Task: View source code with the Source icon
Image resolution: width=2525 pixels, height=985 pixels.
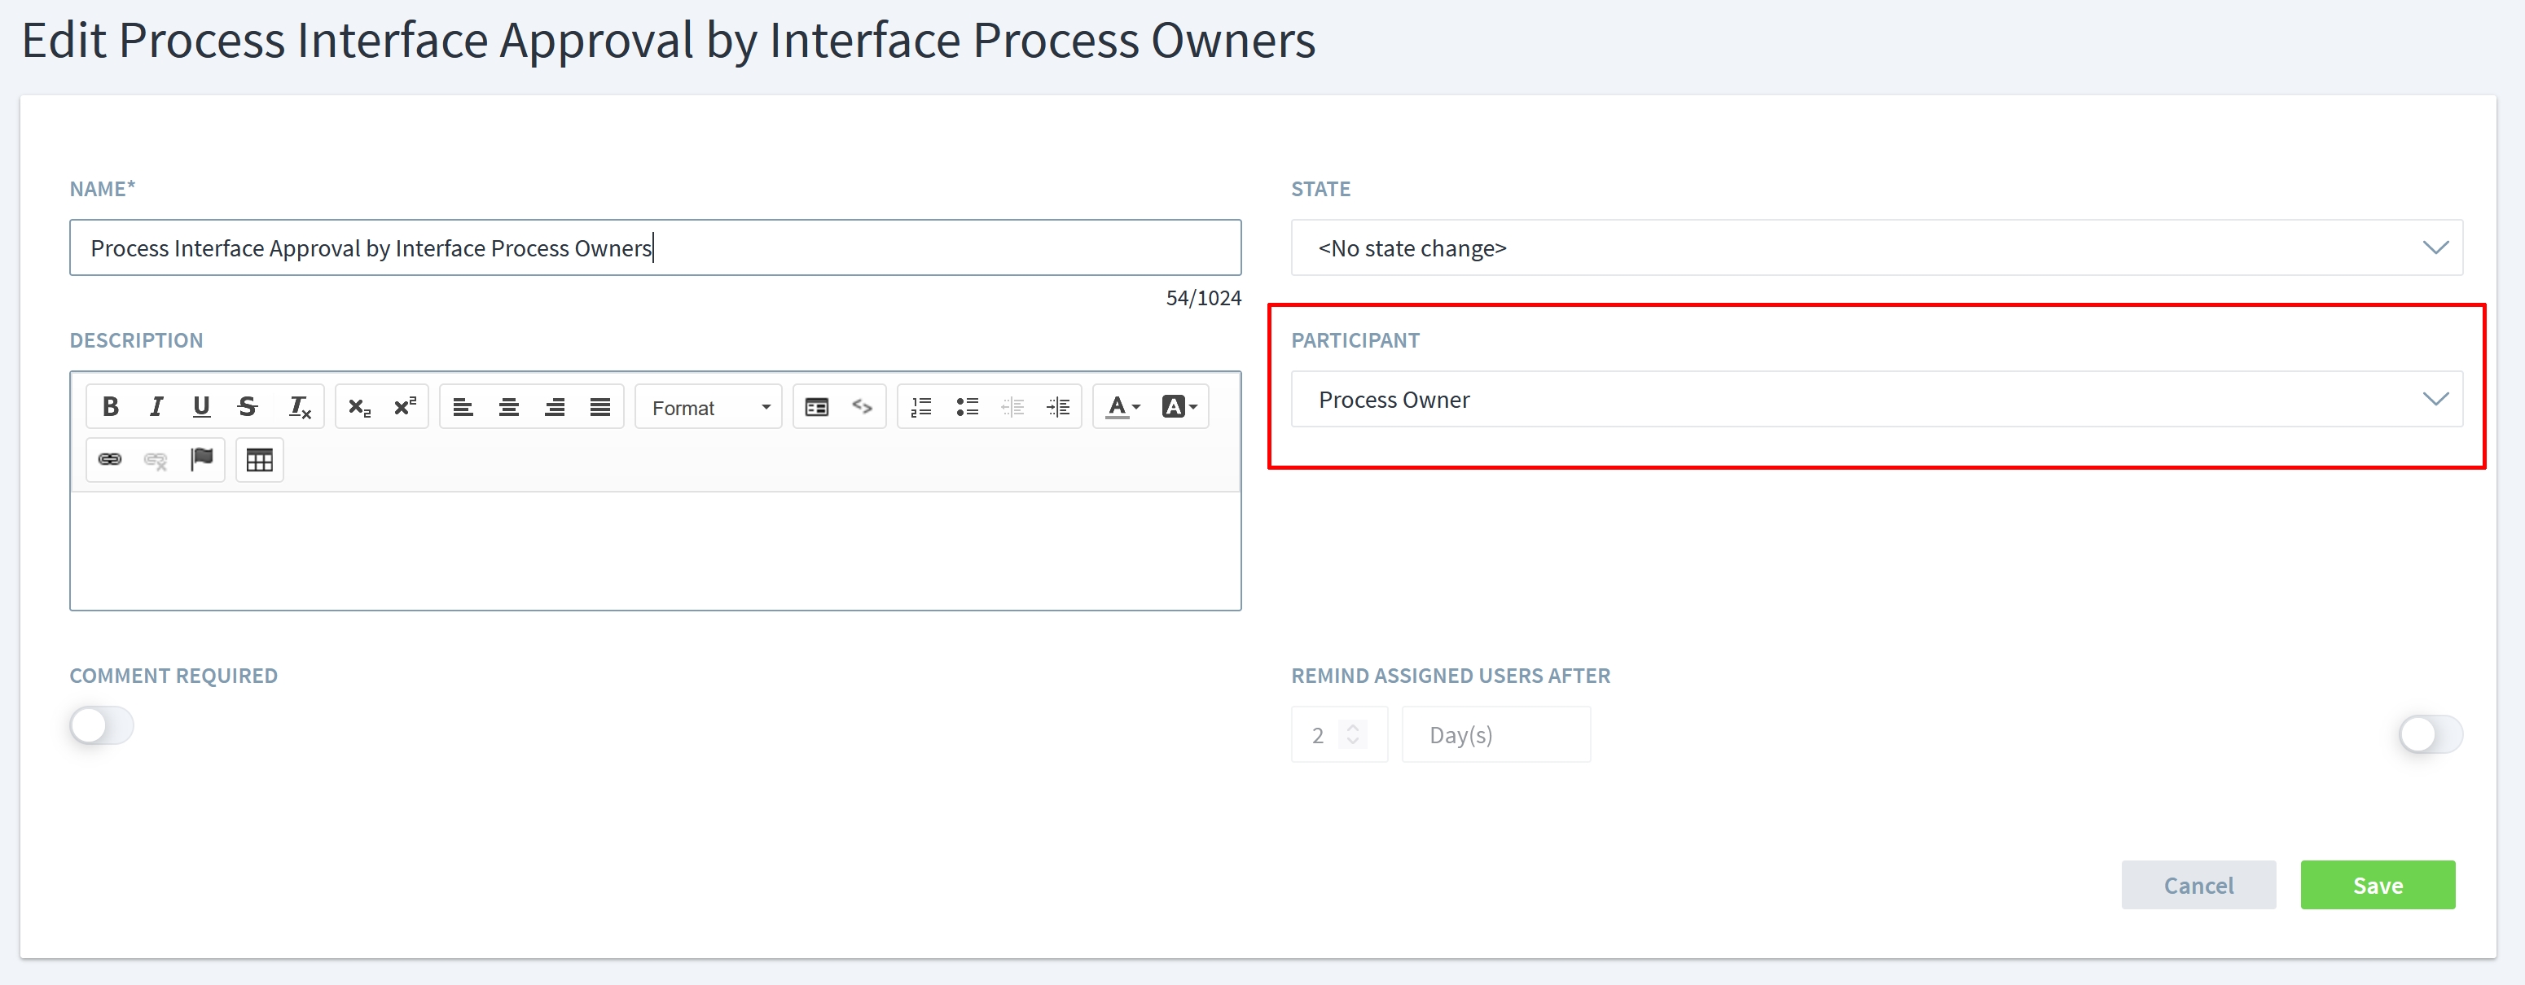Action: pos(862,405)
